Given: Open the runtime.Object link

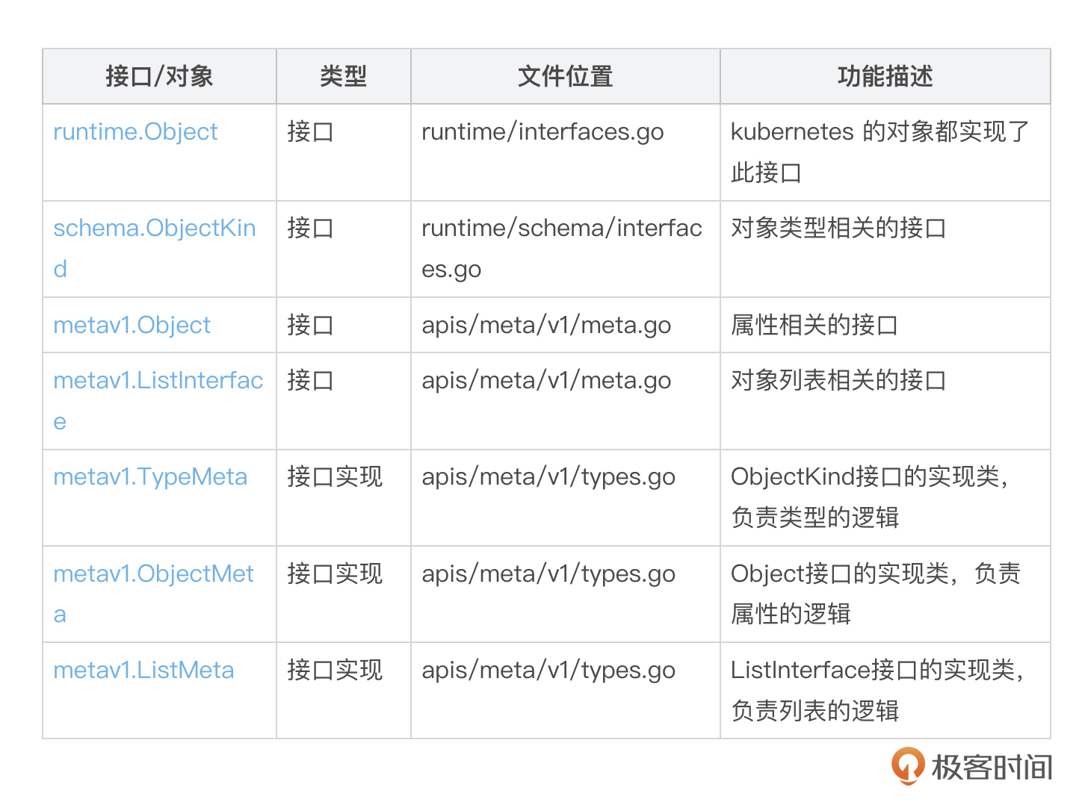Looking at the screenshot, I should (135, 132).
